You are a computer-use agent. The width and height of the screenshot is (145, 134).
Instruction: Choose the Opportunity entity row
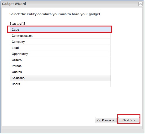[x=60, y=54]
